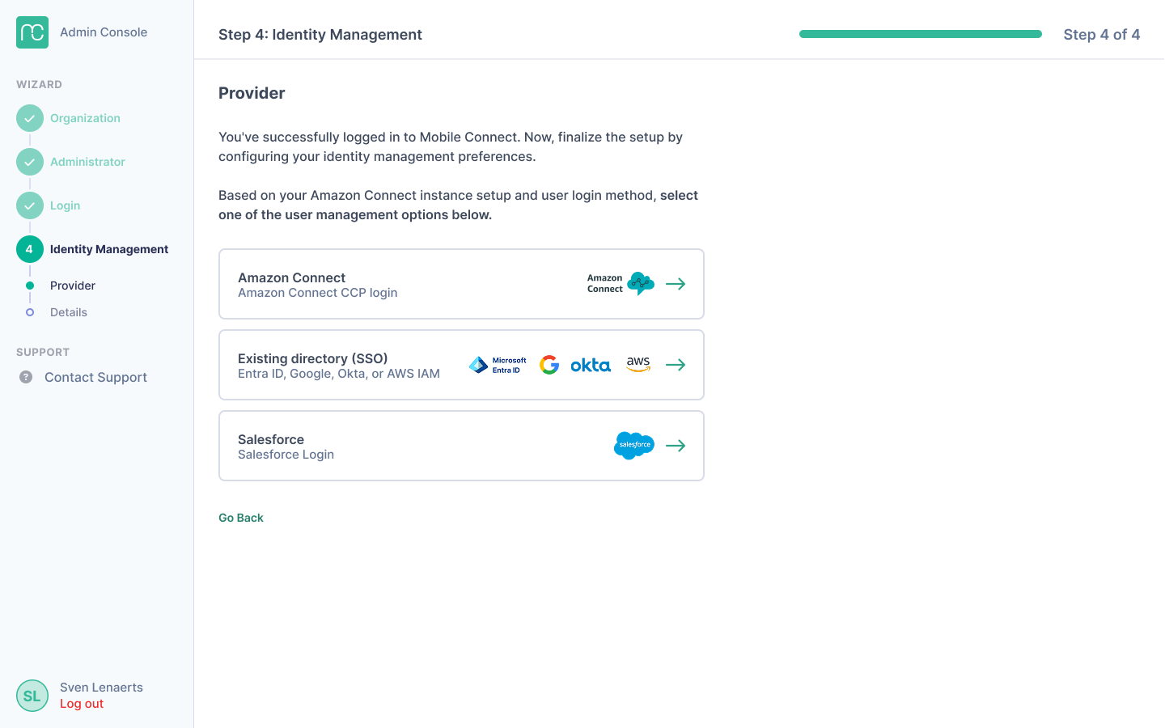Click the Google logo icon
Screen dimensions: 1165x728
[x=549, y=365]
